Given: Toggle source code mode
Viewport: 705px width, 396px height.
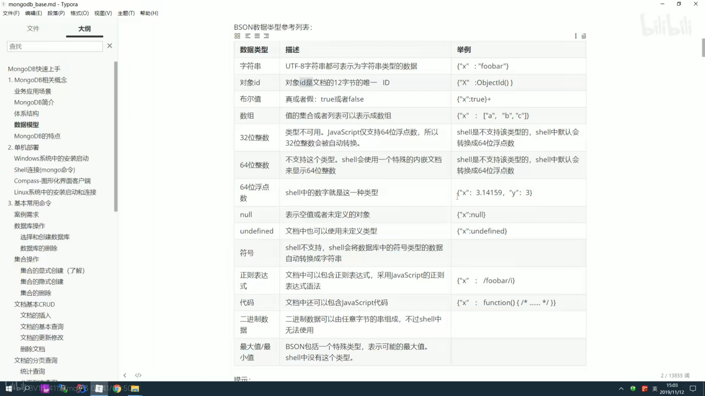Looking at the screenshot, I should (138, 375).
